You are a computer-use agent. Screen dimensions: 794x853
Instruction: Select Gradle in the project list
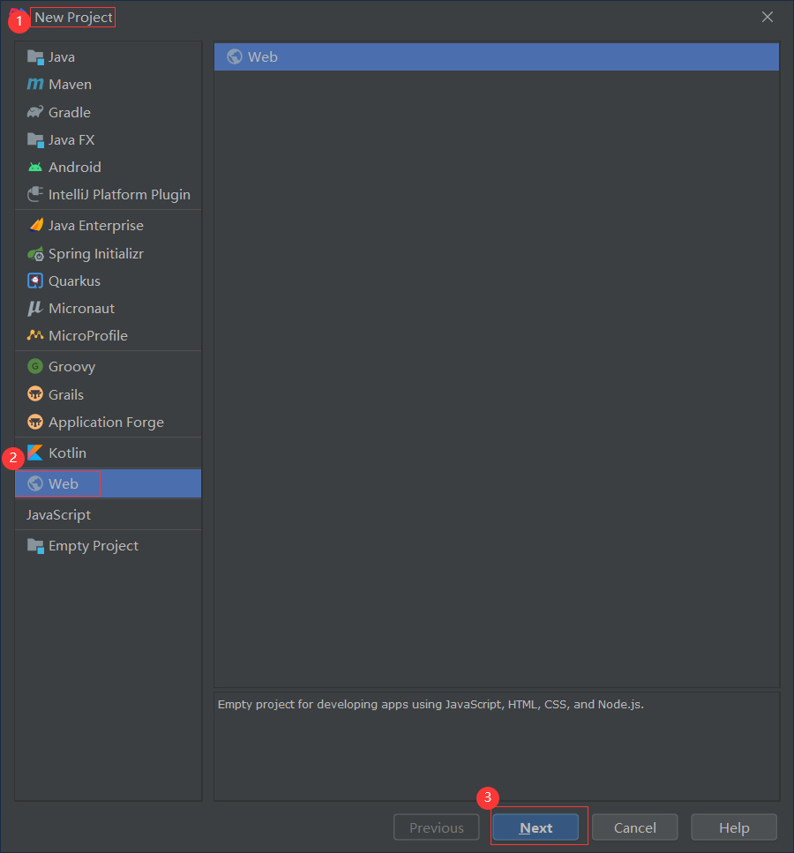click(x=109, y=112)
